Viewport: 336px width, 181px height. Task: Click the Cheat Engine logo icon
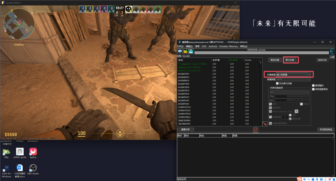[332, 51]
